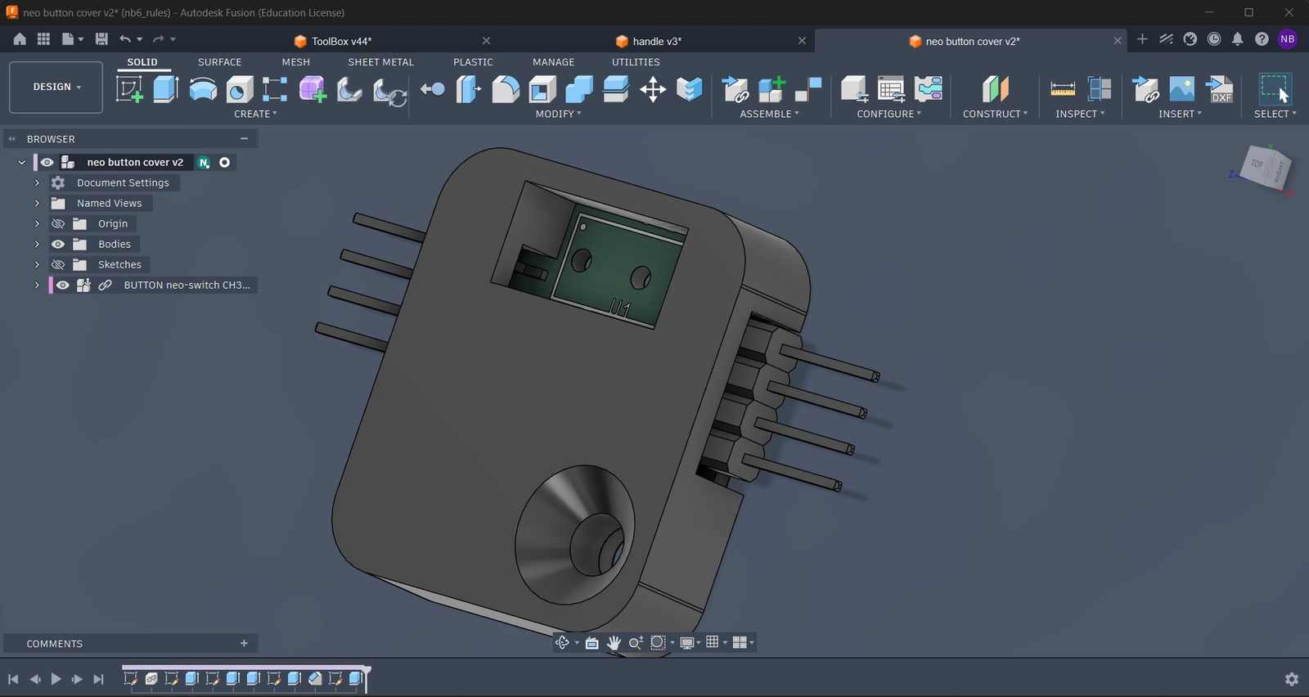Image resolution: width=1309 pixels, height=697 pixels.
Task: Switch to the ToolBox v44 document tab
Action: click(333, 41)
